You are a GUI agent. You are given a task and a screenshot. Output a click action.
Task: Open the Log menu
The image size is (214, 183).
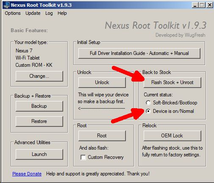tap(49, 13)
